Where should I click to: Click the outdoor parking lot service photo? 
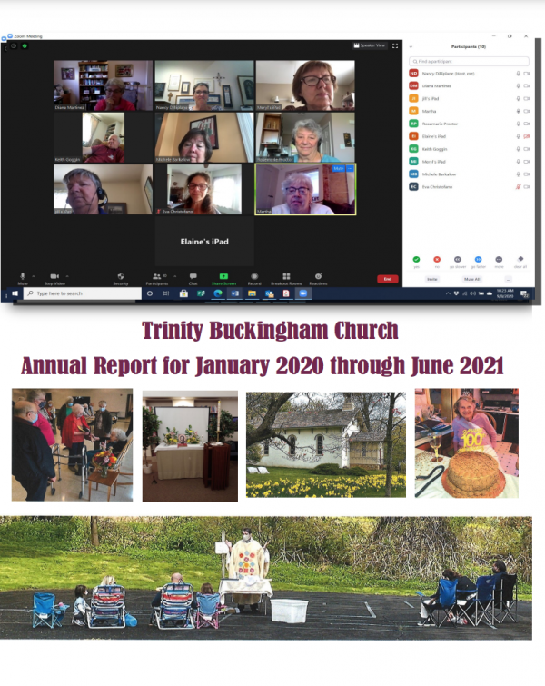266,578
